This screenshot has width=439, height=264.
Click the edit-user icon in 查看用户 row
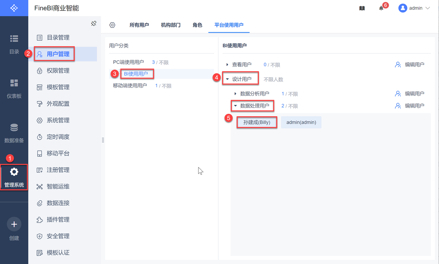click(x=398, y=65)
